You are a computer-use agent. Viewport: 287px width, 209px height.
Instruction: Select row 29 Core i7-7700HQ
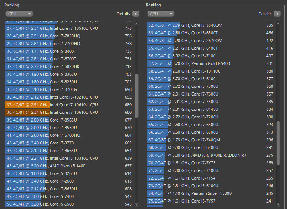point(70,44)
